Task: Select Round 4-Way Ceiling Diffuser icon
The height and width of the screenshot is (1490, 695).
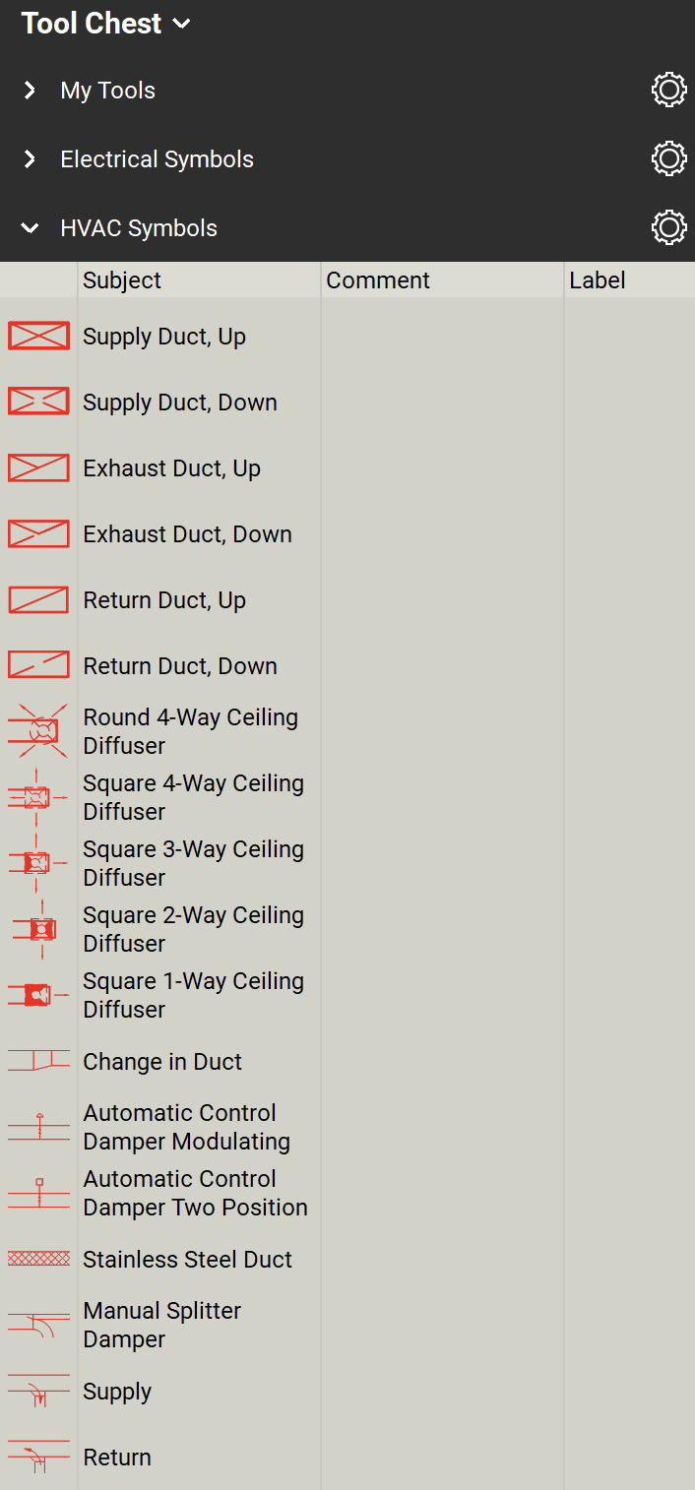Action: click(x=38, y=730)
